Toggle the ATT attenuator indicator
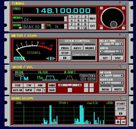Viewport: 136px width, 129px height. pos(91,76)
